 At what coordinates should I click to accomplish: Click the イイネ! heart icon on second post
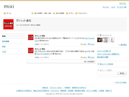click(81, 57)
